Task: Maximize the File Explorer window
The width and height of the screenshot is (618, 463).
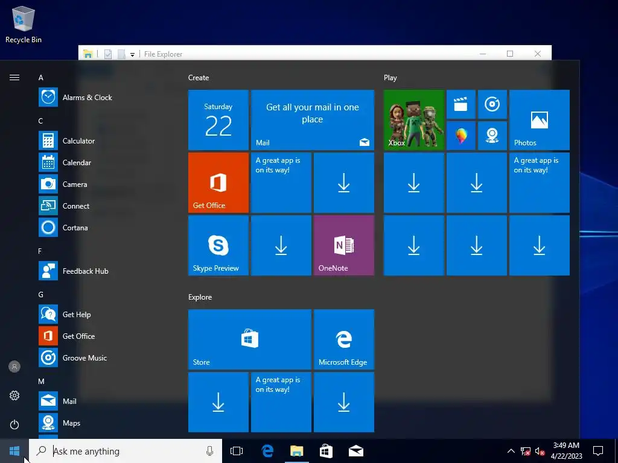Action: pyautogui.click(x=510, y=54)
